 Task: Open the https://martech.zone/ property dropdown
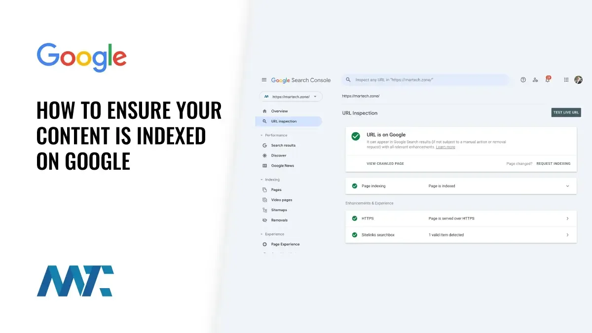click(291, 97)
